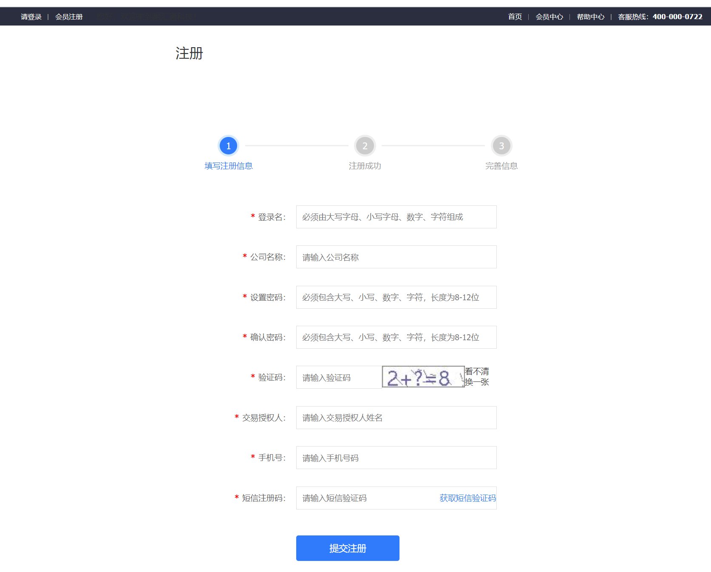This screenshot has height=572, width=711.
Task: Click the 填写注册信息 step label
Action: click(229, 166)
